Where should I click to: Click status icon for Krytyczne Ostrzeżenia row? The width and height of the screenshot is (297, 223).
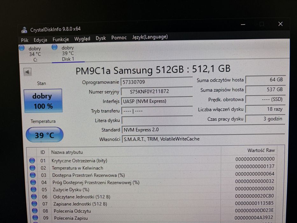(x=32, y=161)
